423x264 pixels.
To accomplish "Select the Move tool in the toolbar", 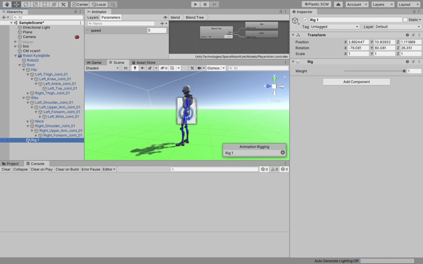I will point(16,4).
